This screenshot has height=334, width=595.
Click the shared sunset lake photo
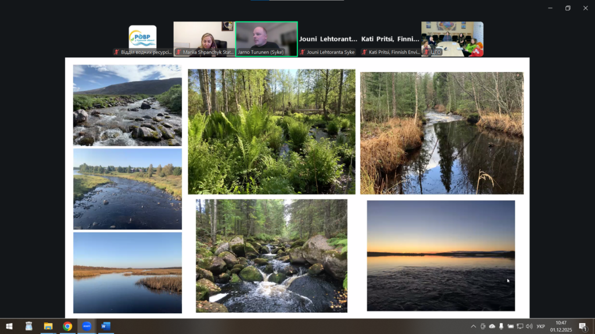[440, 256]
